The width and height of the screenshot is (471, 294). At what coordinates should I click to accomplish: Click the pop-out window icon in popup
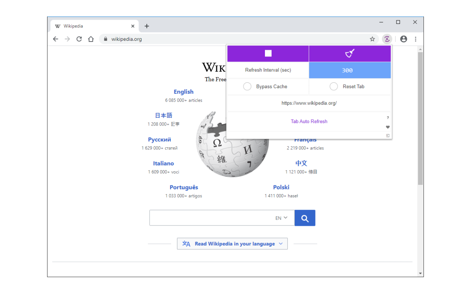(x=388, y=136)
